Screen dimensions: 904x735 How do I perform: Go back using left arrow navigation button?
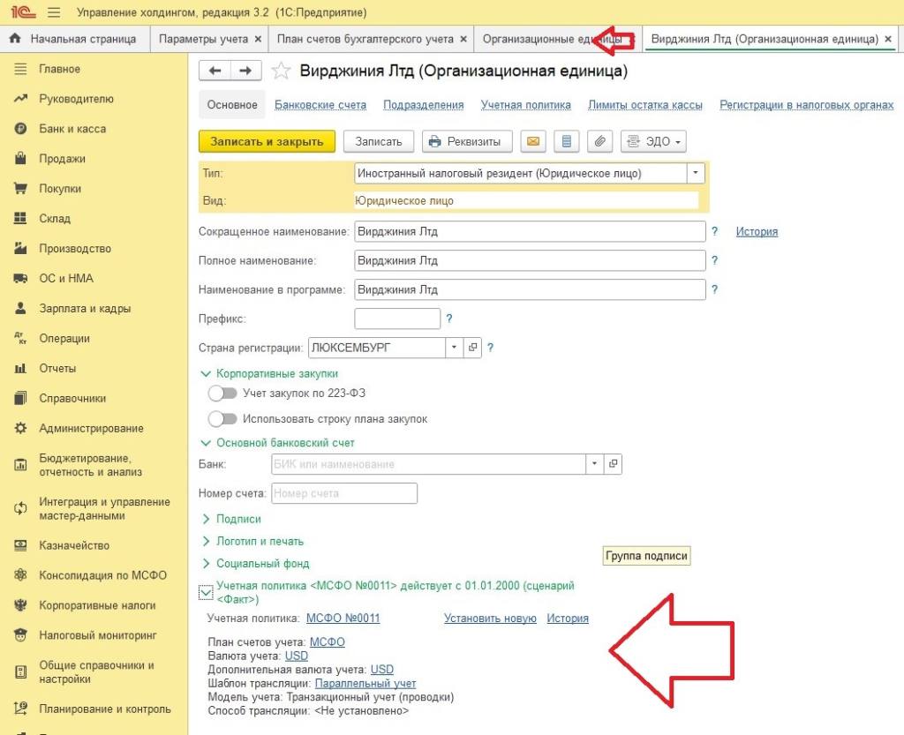point(215,71)
